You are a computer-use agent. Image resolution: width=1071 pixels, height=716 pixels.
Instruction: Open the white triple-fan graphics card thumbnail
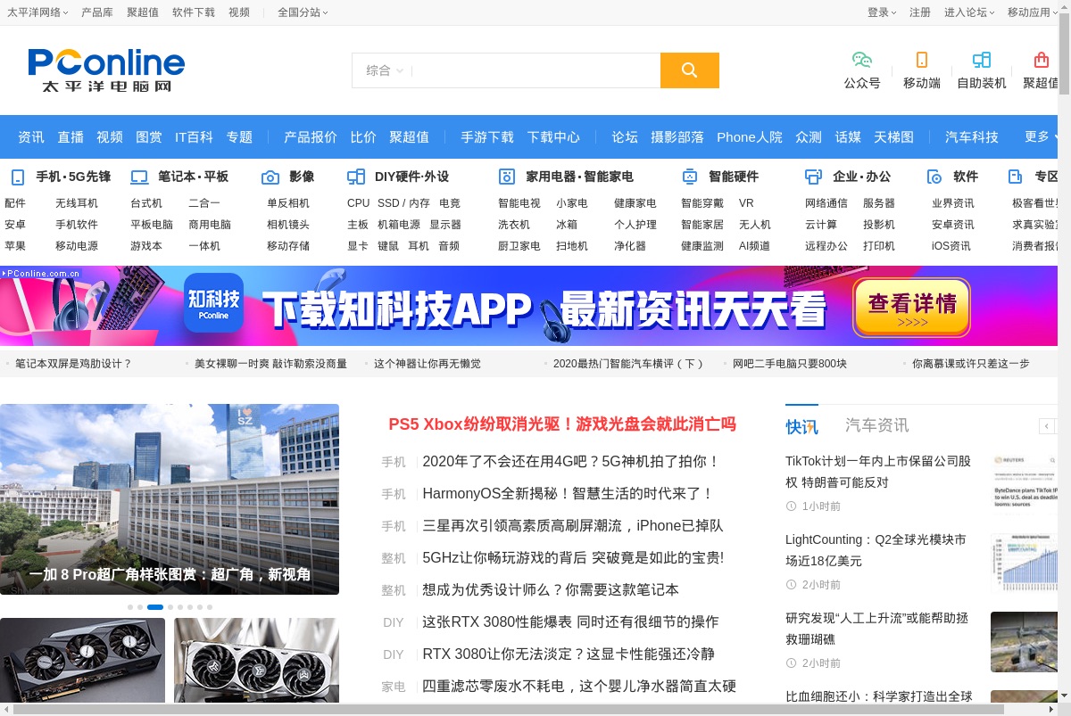256,661
